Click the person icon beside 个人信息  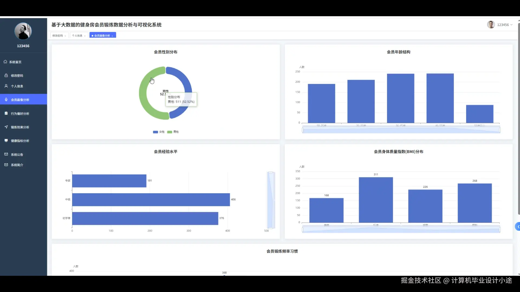pos(6,86)
